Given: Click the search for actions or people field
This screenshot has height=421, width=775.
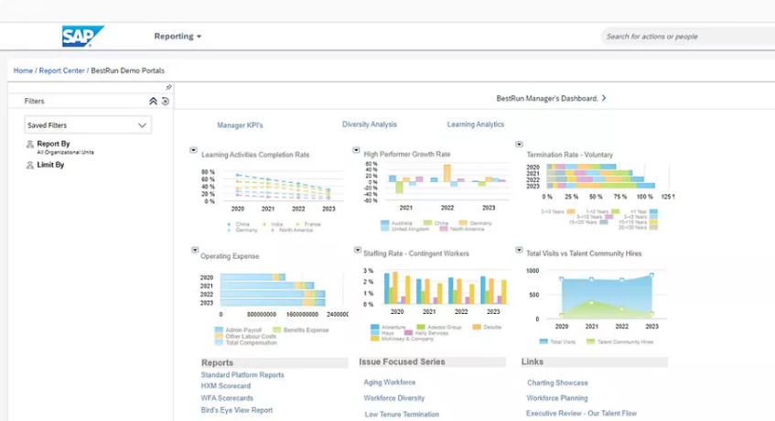Looking at the screenshot, I should click(x=686, y=37).
